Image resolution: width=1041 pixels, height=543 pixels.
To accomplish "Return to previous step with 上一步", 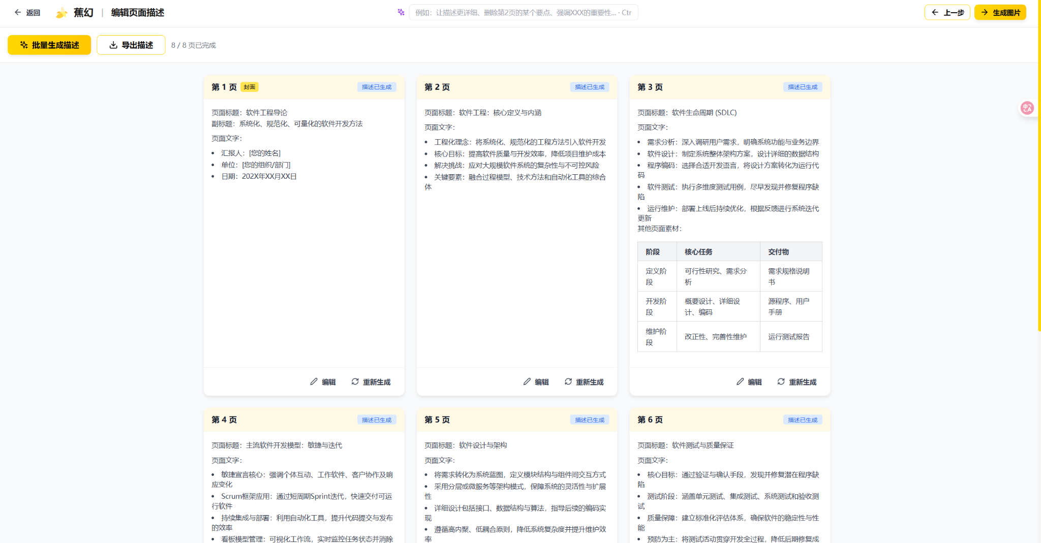I will 947,13.
